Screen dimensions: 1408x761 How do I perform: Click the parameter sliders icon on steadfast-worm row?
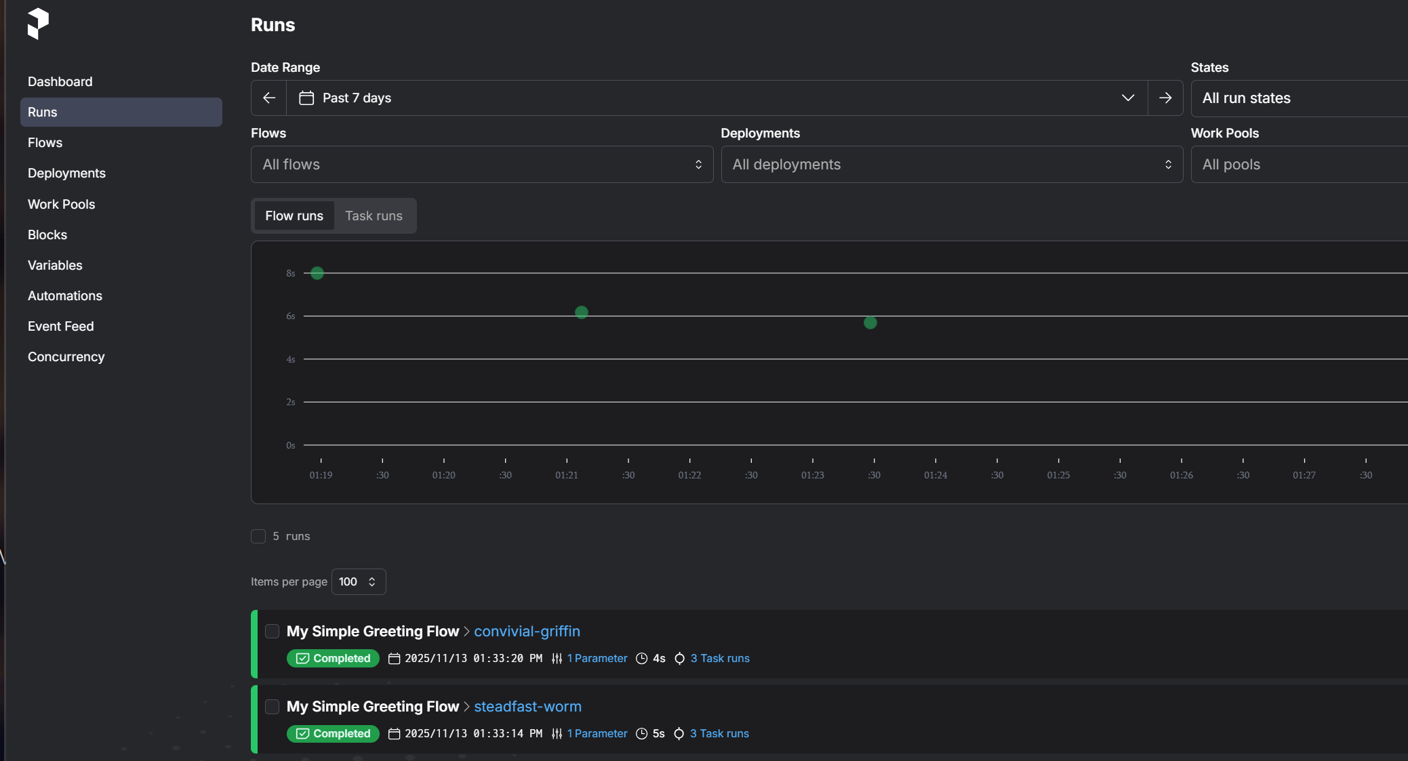tap(557, 734)
